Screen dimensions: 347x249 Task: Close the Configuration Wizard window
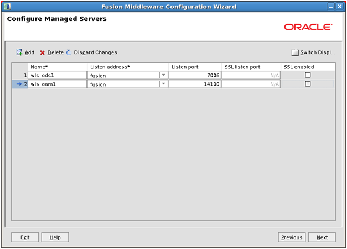(x=339, y=7)
